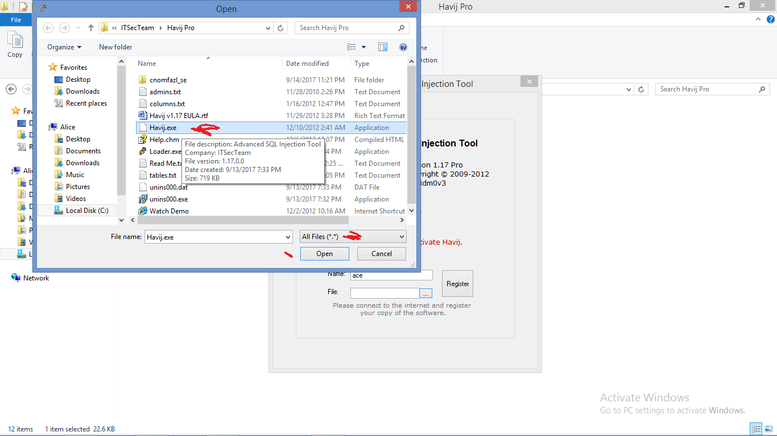
Task: Open the Organize menu
Action: click(x=64, y=47)
